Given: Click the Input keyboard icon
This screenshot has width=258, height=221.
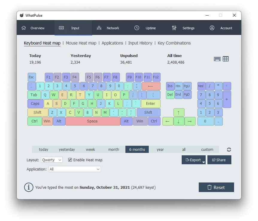Looking at the screenshot, I should [x=61, y=28].
